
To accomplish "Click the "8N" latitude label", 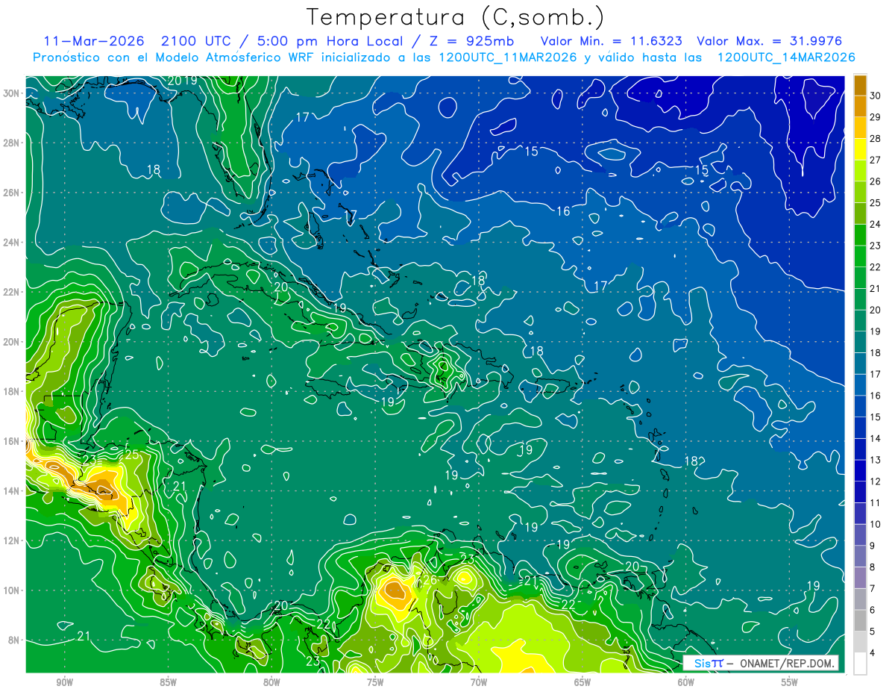I will click(13, 640).
